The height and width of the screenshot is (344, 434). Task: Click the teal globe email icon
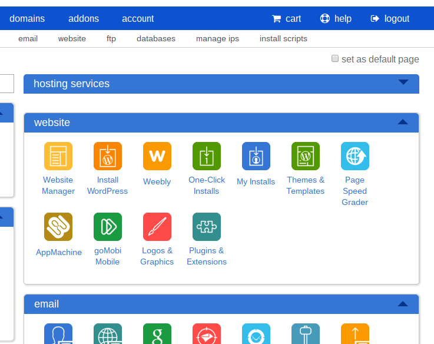(108, 333)
